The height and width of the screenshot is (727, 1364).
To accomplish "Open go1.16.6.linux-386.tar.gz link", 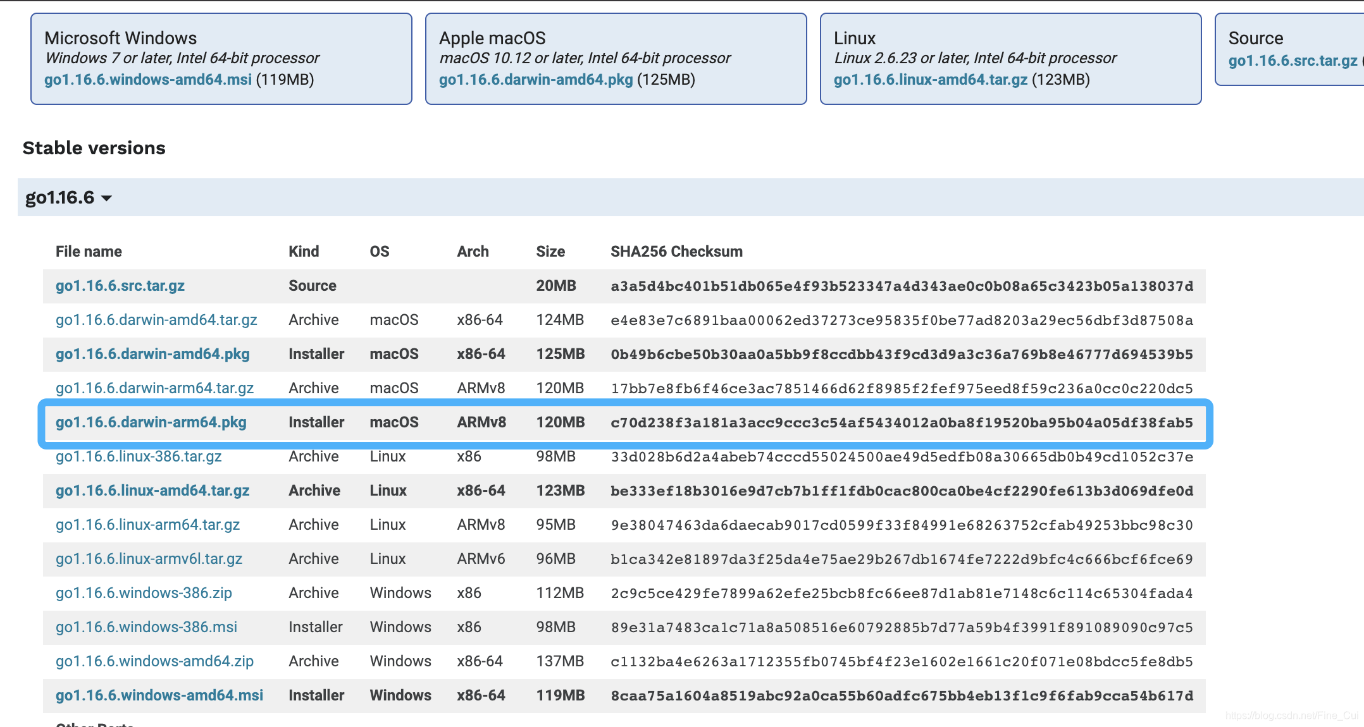I will click(x=139, y=456).
